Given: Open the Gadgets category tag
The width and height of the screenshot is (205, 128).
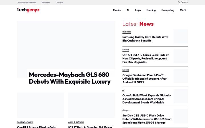Looking at the screenshot, I should (x=126, y=110).
